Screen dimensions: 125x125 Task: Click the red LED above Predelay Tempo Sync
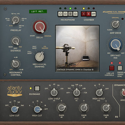tap(120, 63)
